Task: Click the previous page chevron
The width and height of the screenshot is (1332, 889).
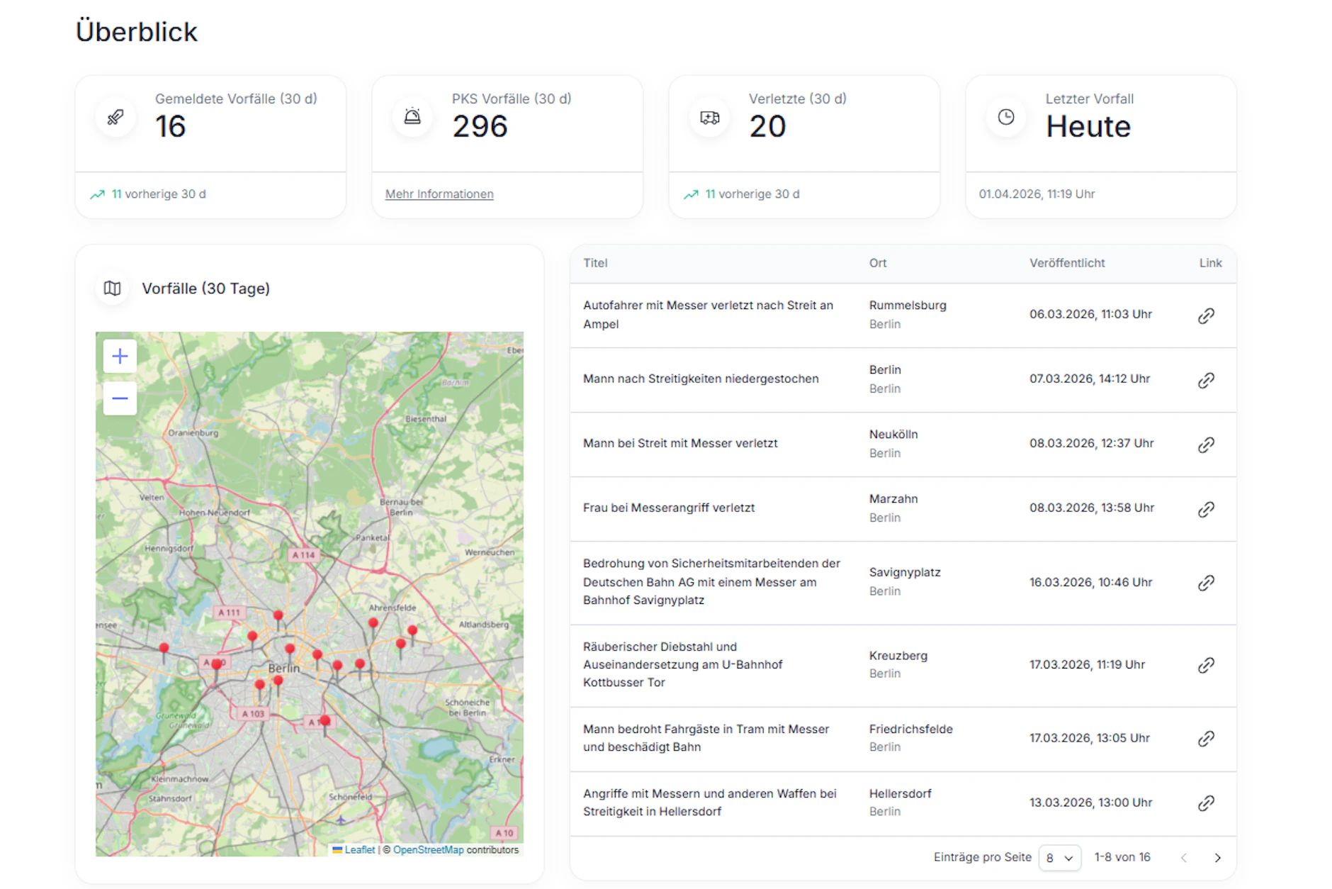Action: point(1183,857)
